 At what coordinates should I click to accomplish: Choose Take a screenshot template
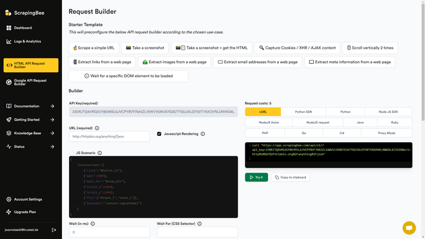point(145,47)
